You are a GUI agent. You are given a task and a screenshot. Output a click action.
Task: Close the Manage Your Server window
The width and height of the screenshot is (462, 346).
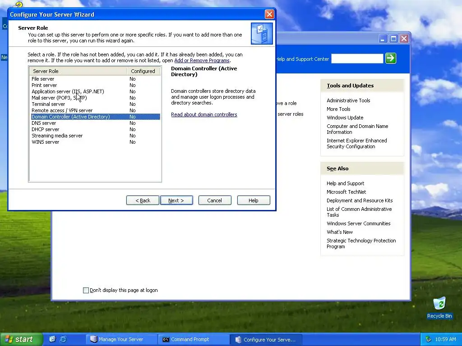[x=404, y=39]
